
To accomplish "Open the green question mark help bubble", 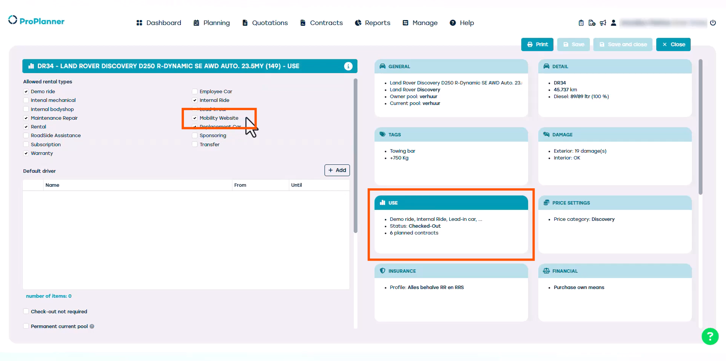I will [710, 336].
